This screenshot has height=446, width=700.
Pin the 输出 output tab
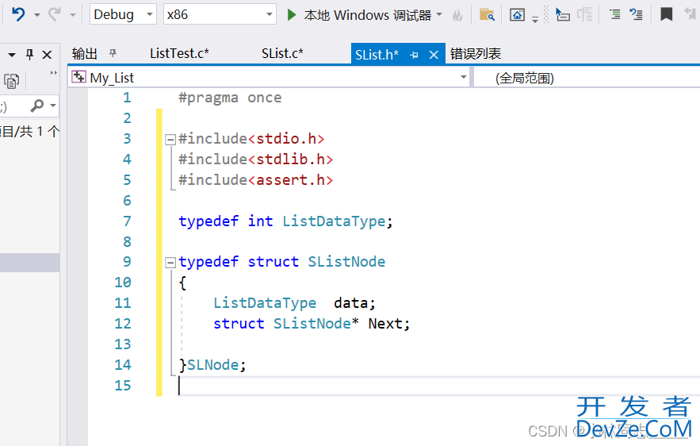(113, 54)
